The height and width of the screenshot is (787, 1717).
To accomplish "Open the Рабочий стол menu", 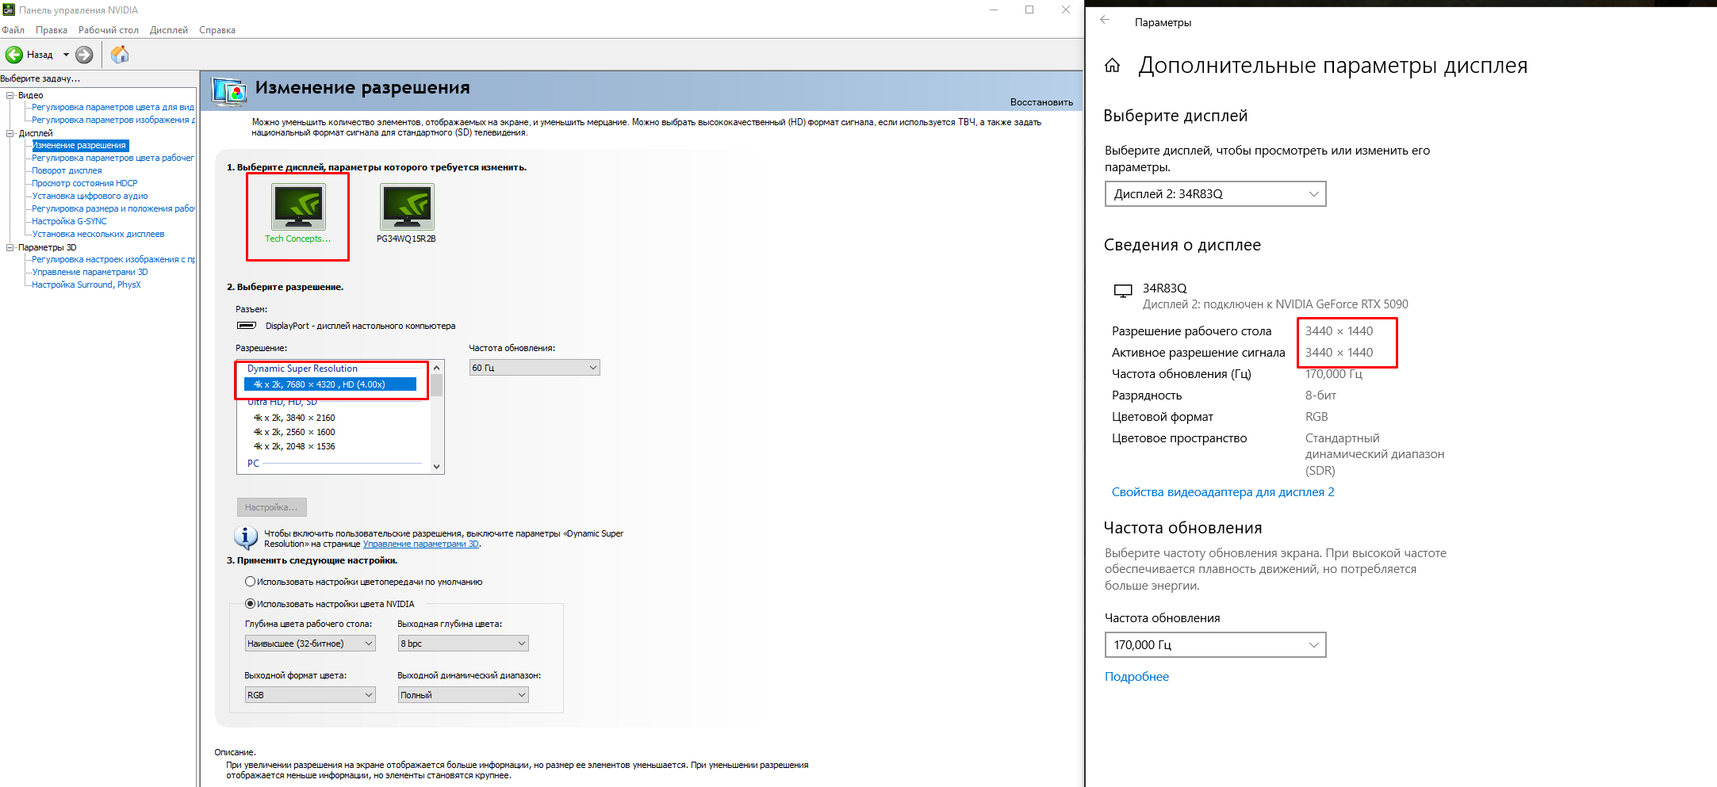I will click(108, 30).
